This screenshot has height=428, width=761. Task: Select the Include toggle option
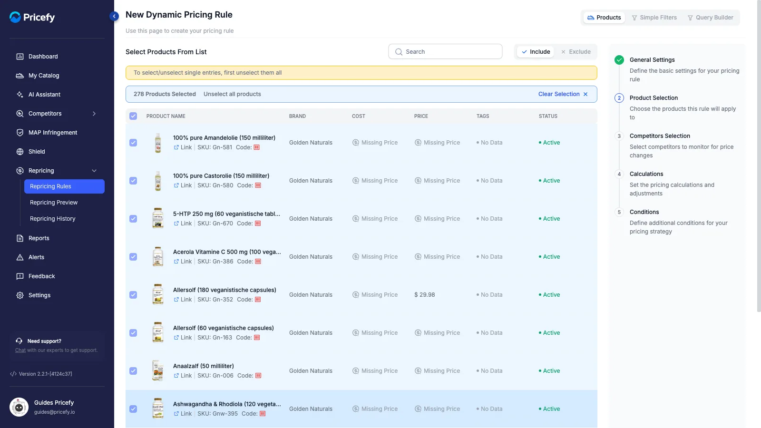pyautogui.click(x=536, y=52)
